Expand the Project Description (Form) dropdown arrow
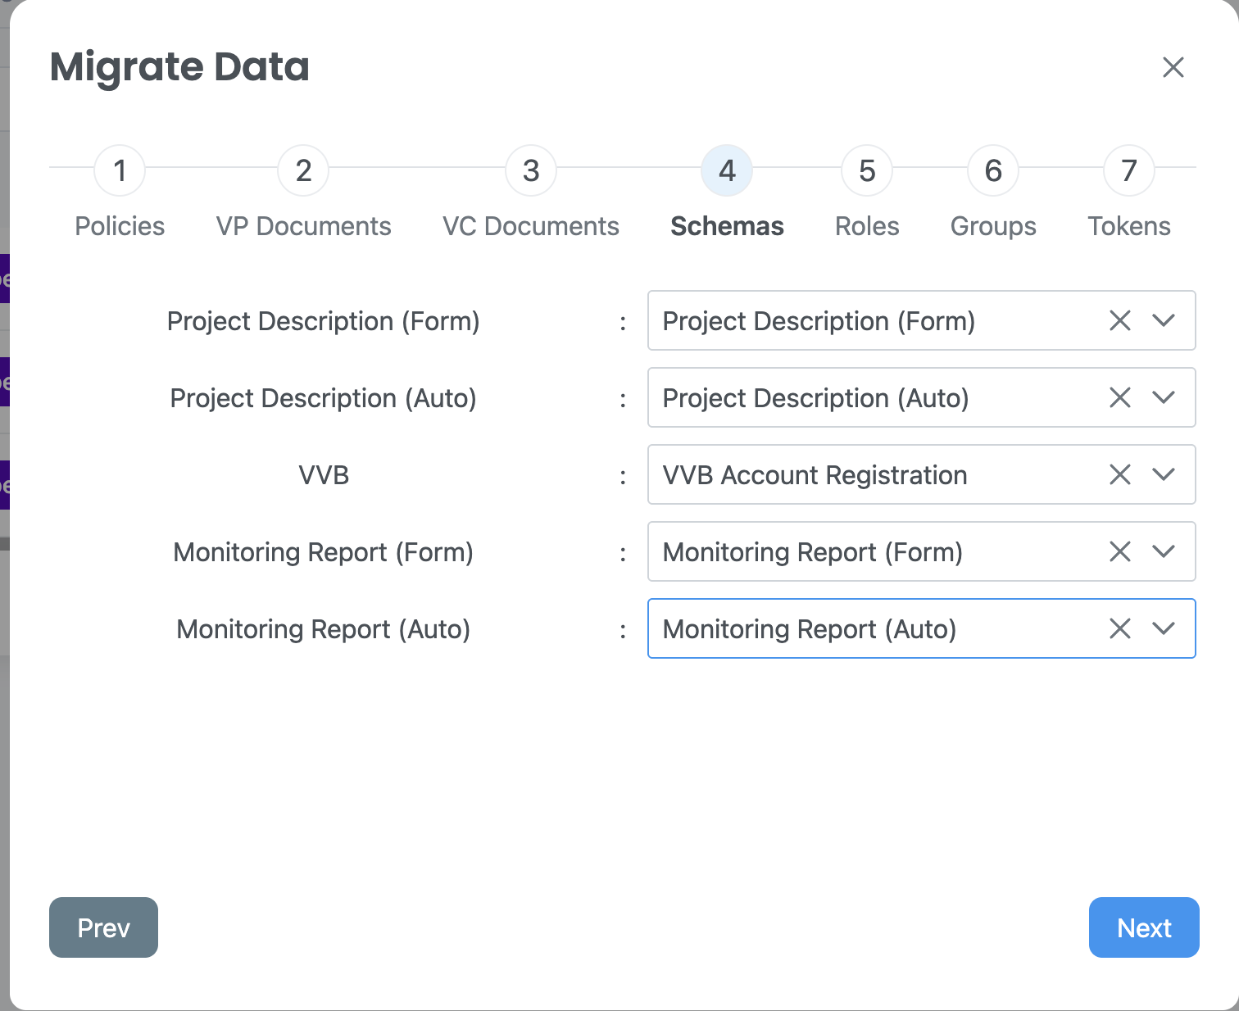The width and height of the screenshot is (1239, 1011). [x=1164, y=320]
